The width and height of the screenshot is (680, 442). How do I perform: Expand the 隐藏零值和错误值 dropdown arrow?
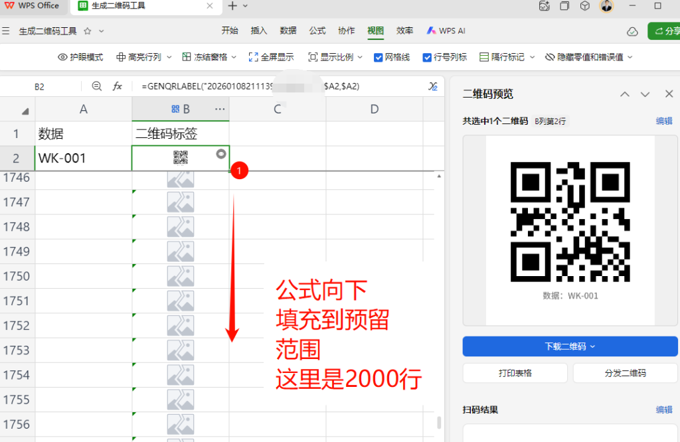point(630,57)
